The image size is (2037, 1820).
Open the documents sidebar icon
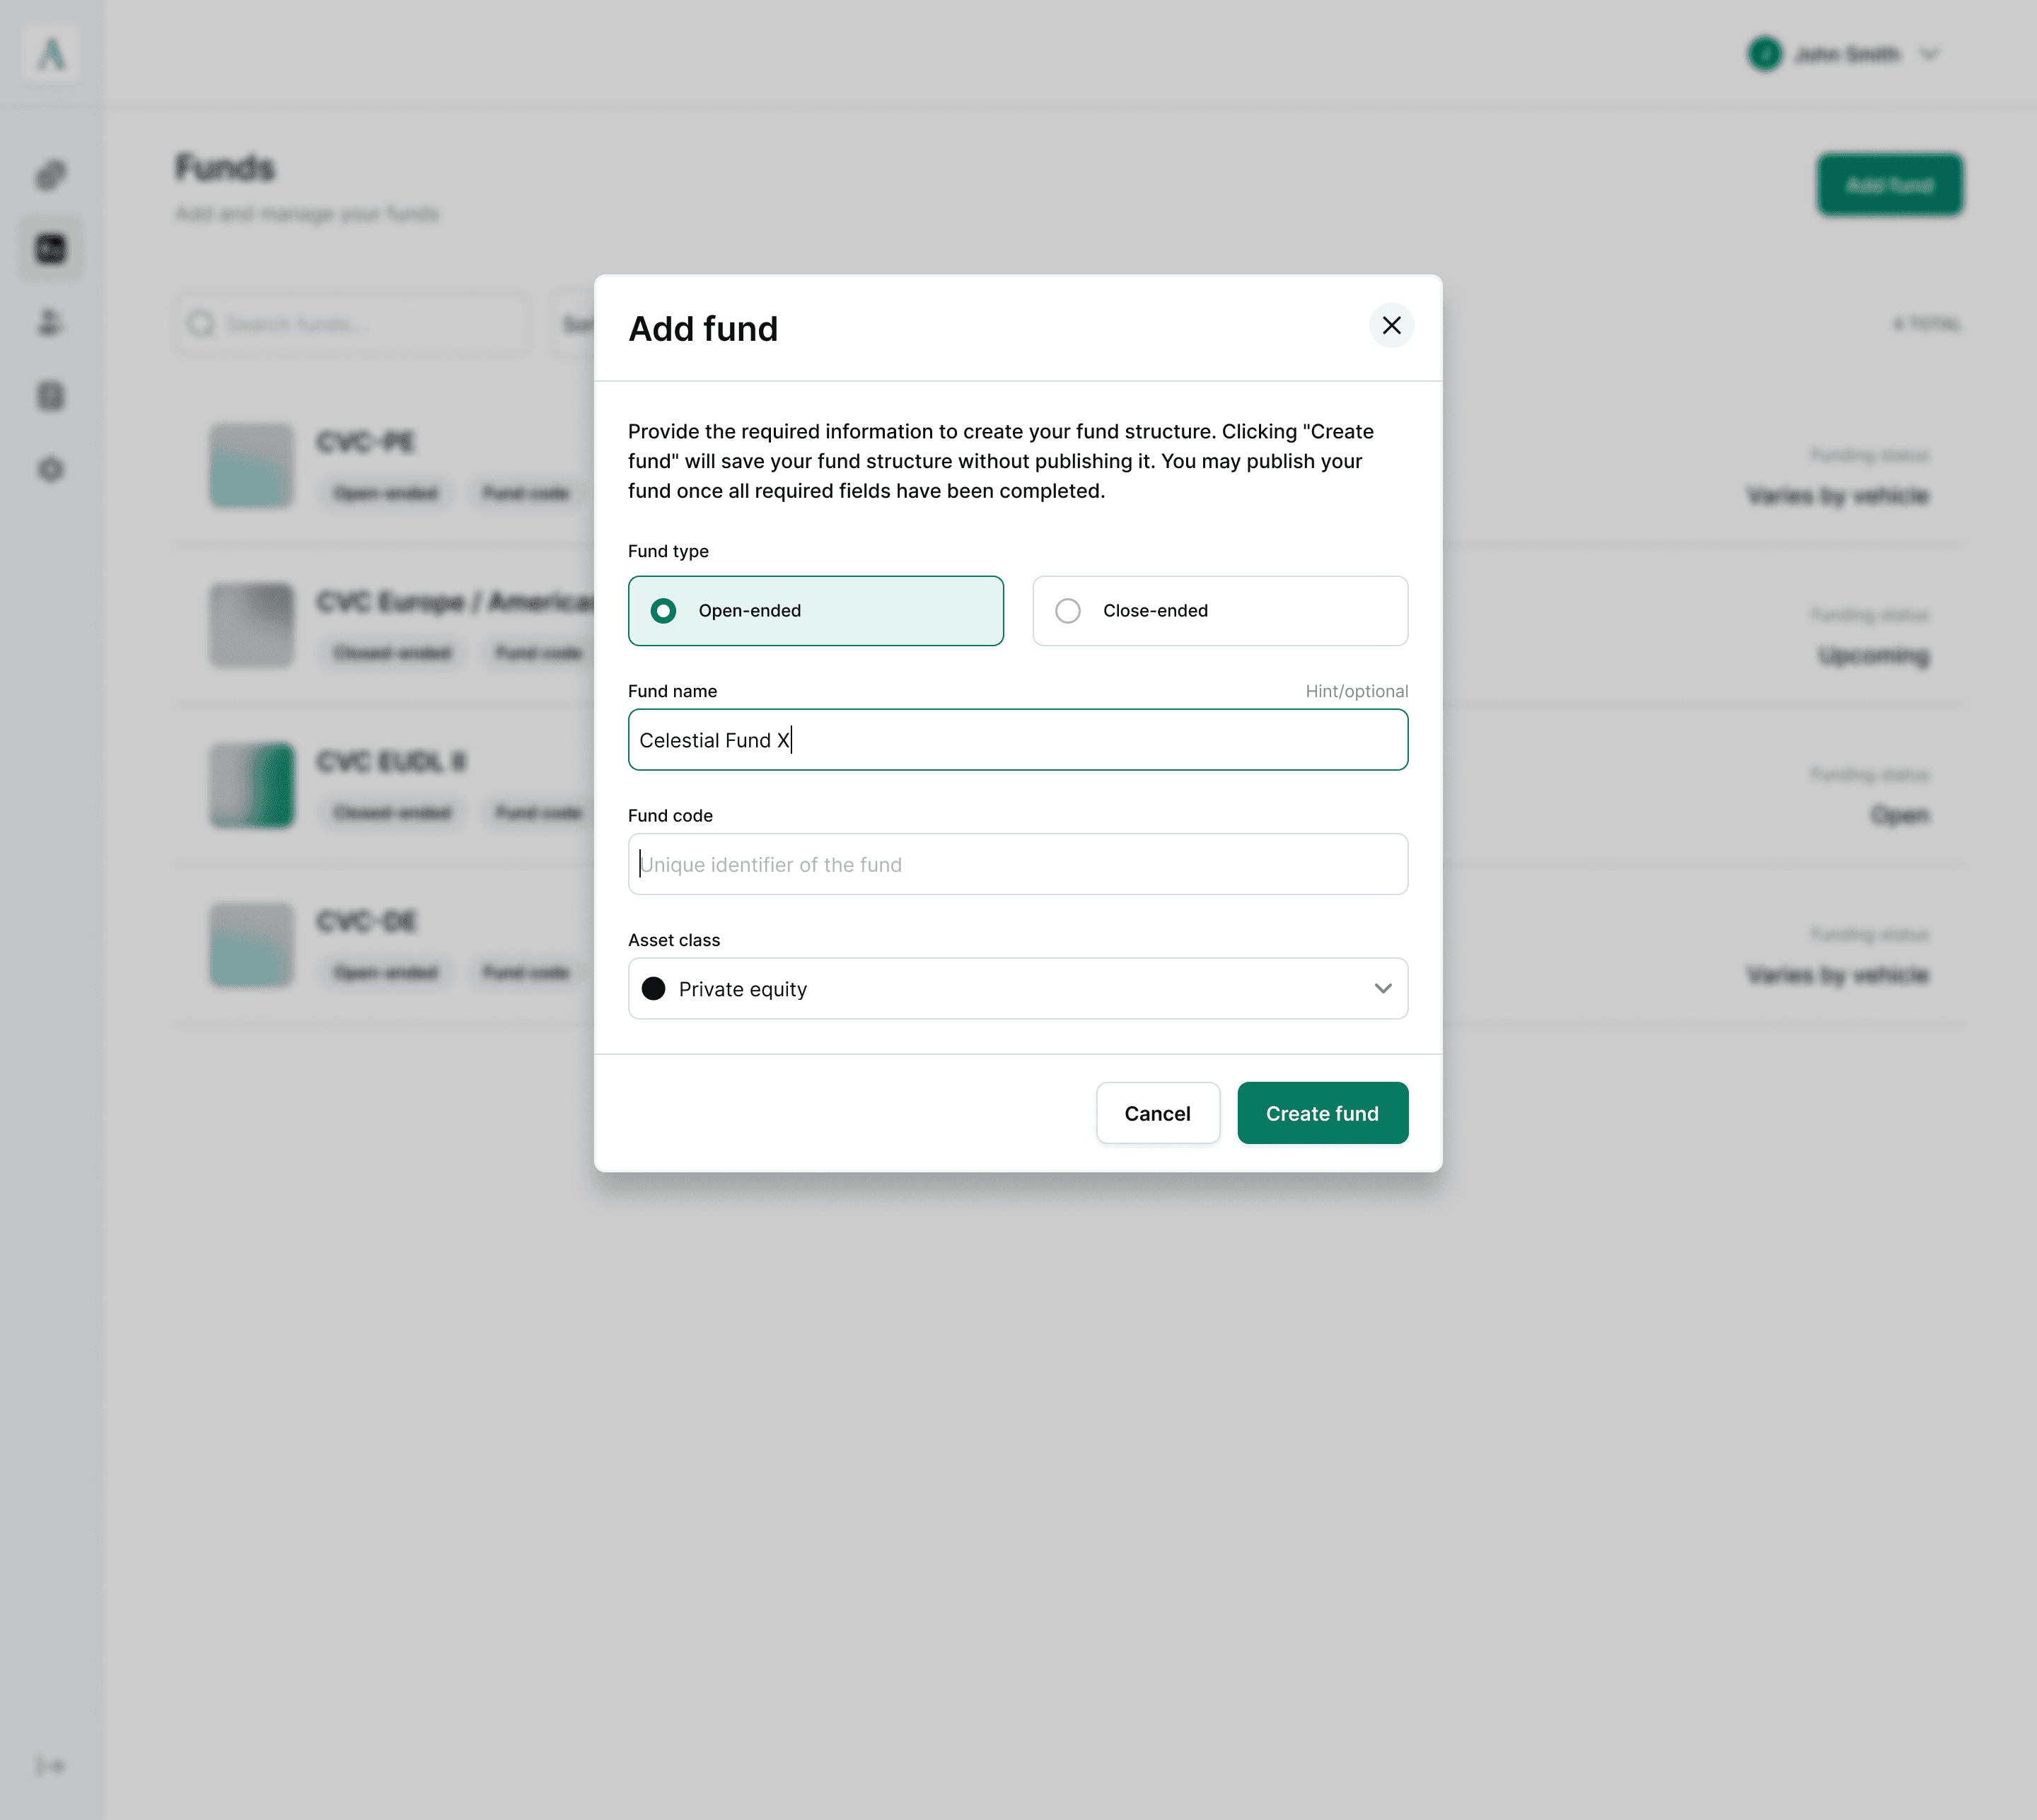[51, 397]
